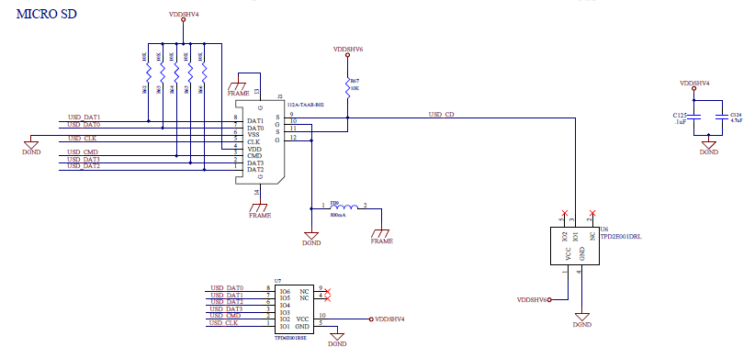755x358 pixels.
Task: Click the MICRO SD sheet title
Action: pyautogui.click(x=47, y=14)
